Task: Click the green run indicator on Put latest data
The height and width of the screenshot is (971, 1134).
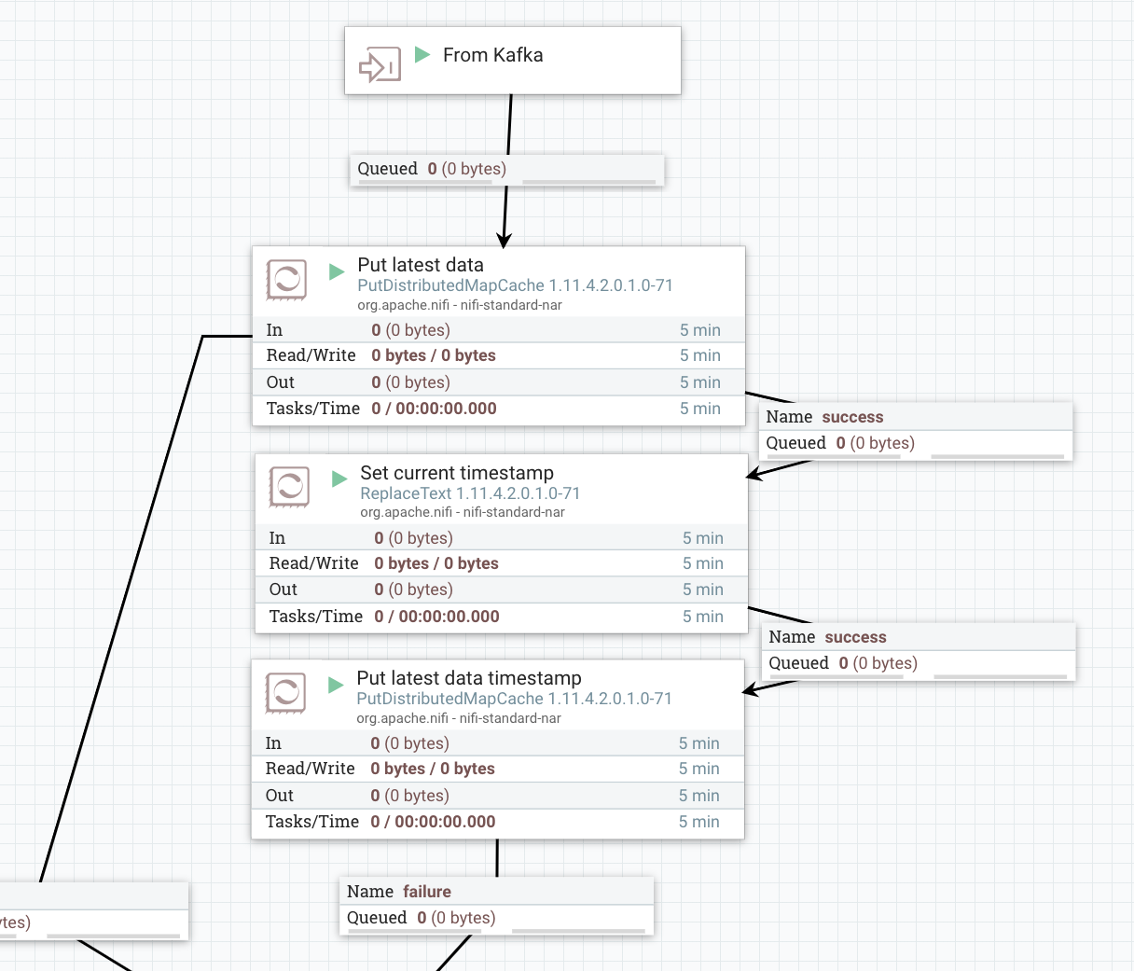Action: 335,270
